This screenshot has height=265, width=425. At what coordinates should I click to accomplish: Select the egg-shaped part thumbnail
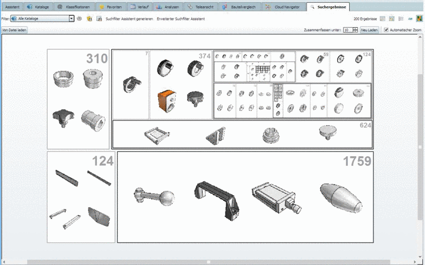[x=341, y=198]
